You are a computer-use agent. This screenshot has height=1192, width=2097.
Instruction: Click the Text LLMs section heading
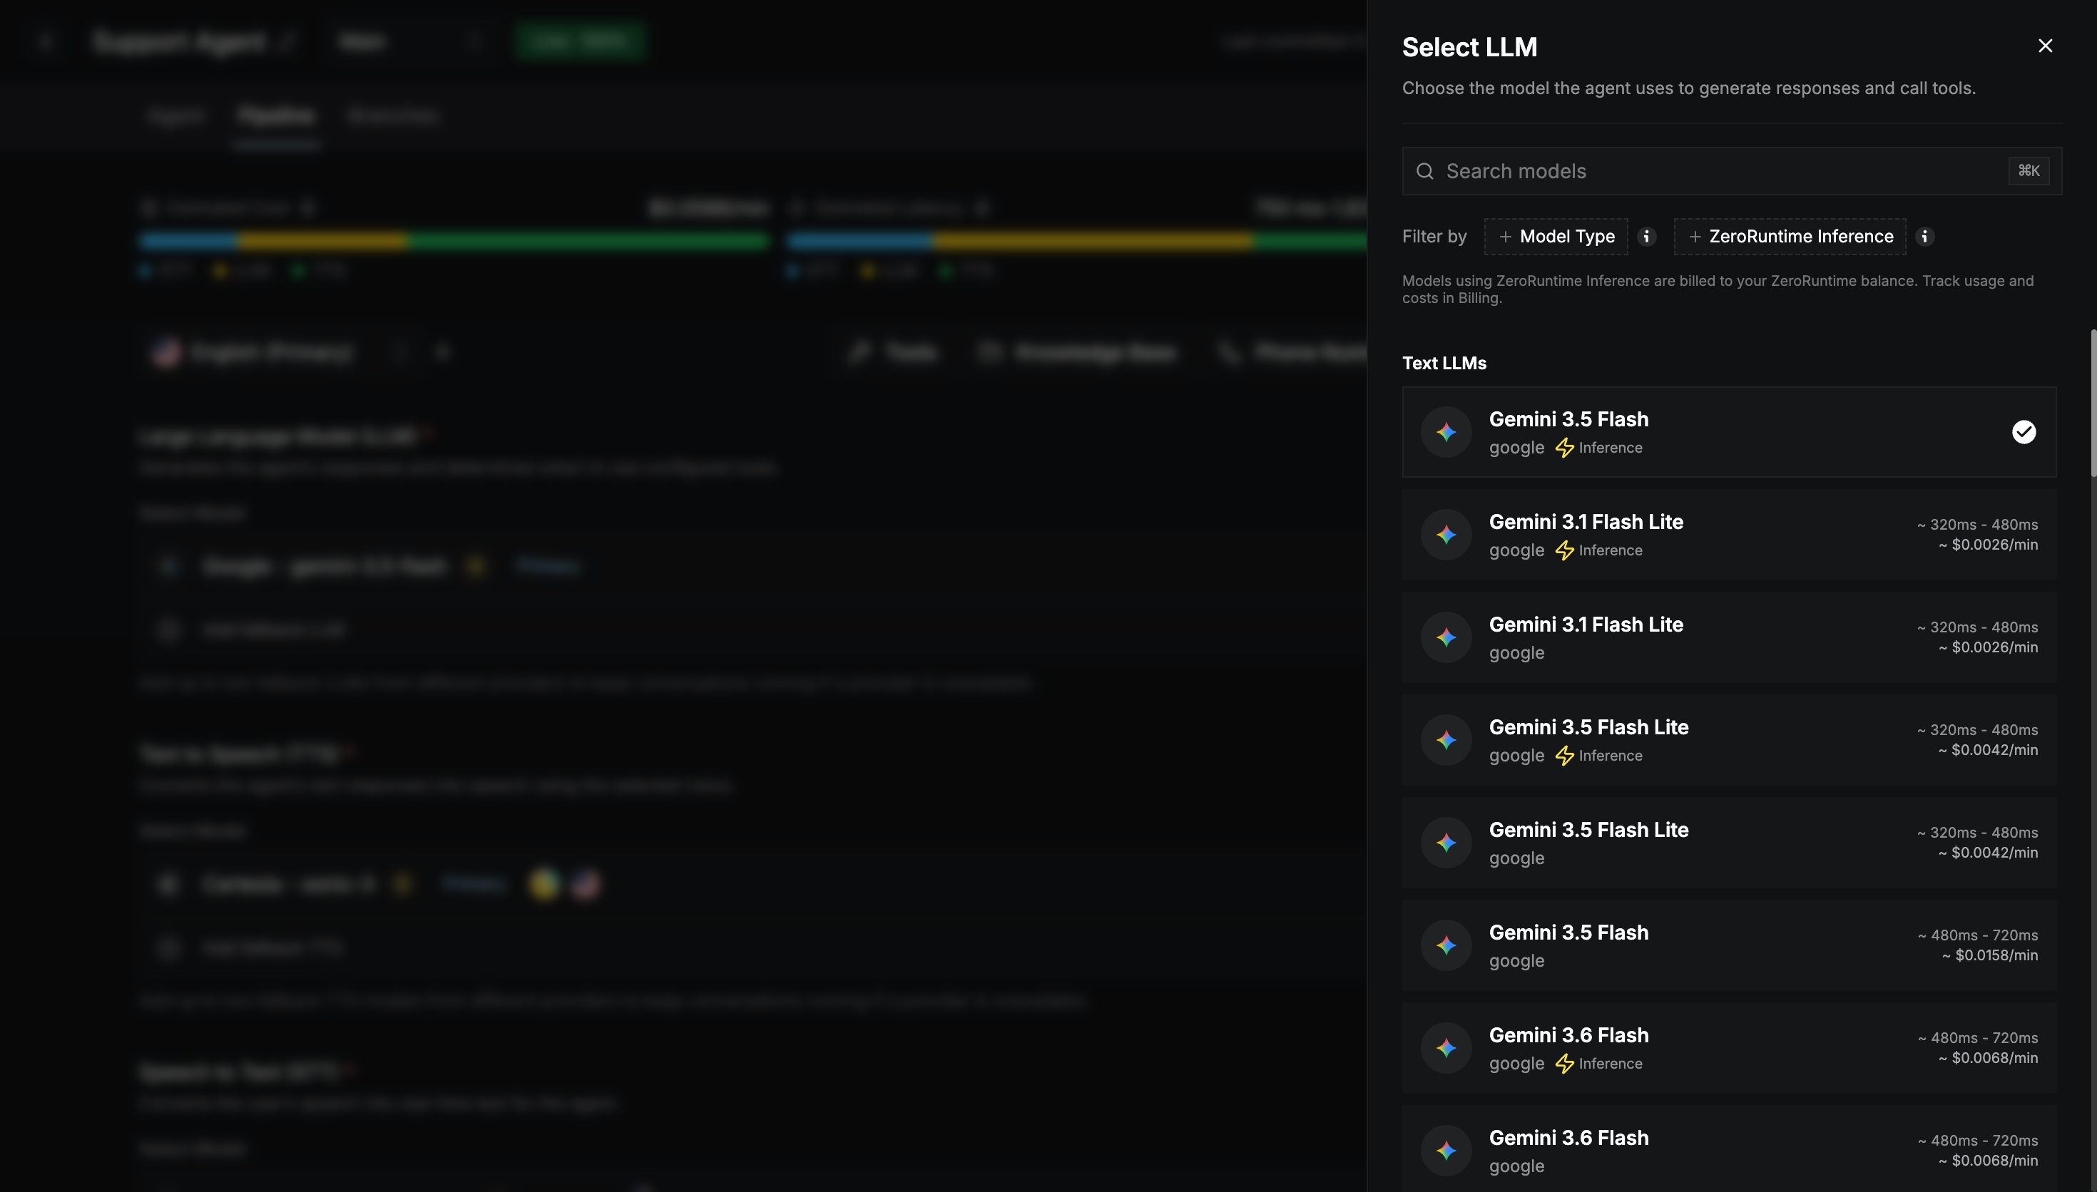tap(1444, 363)
